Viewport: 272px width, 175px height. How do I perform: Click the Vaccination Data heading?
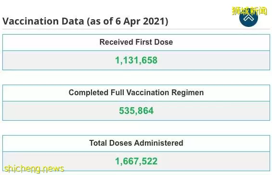coord(85,21)
